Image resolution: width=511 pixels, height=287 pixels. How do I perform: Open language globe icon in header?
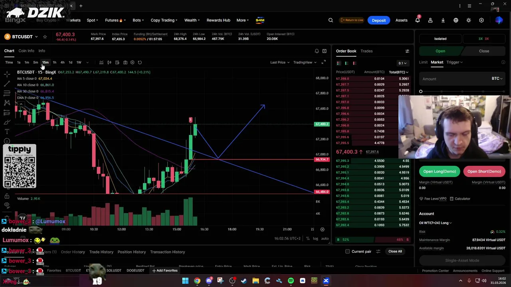pos(456,20)
